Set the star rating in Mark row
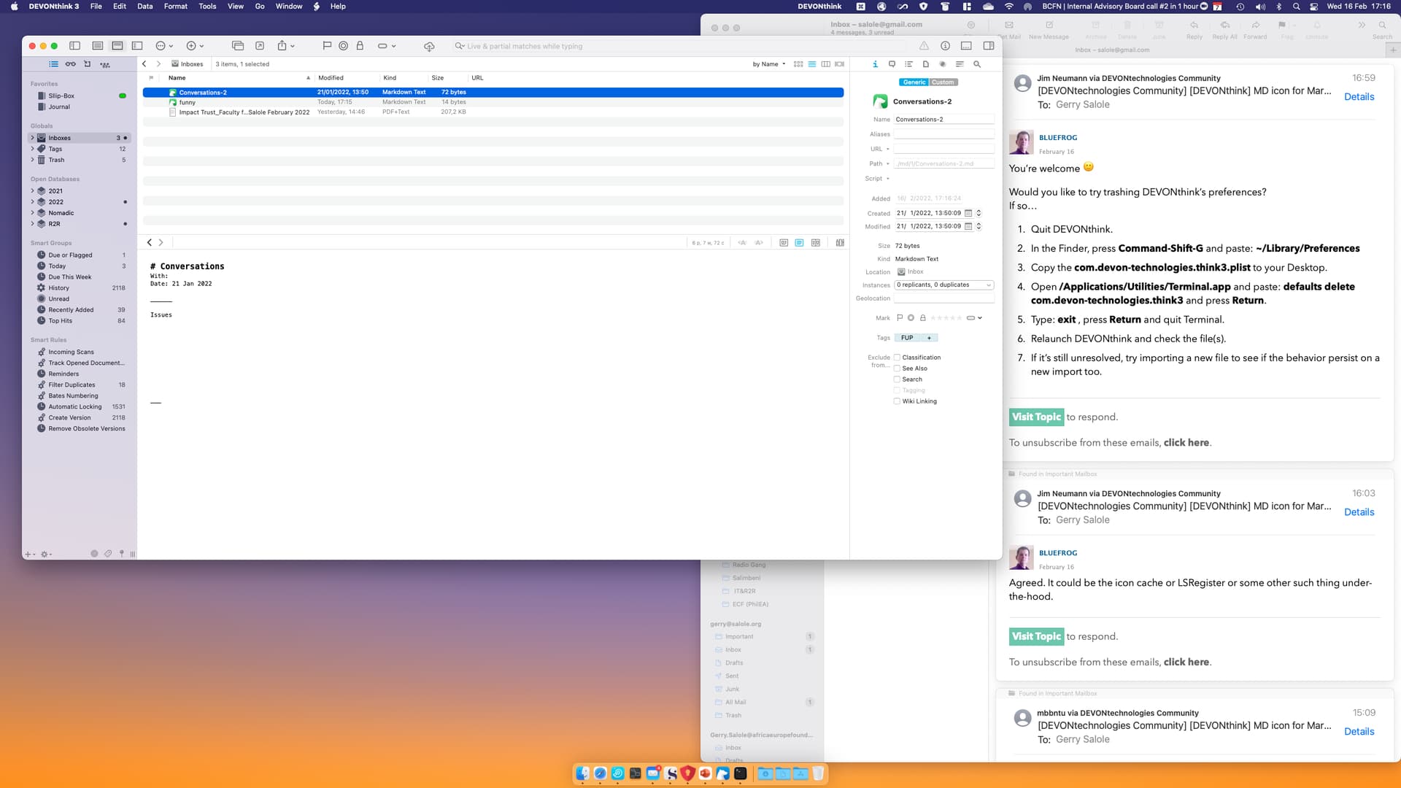This screenshot has height=788, width=1401. tap(946, 318)
